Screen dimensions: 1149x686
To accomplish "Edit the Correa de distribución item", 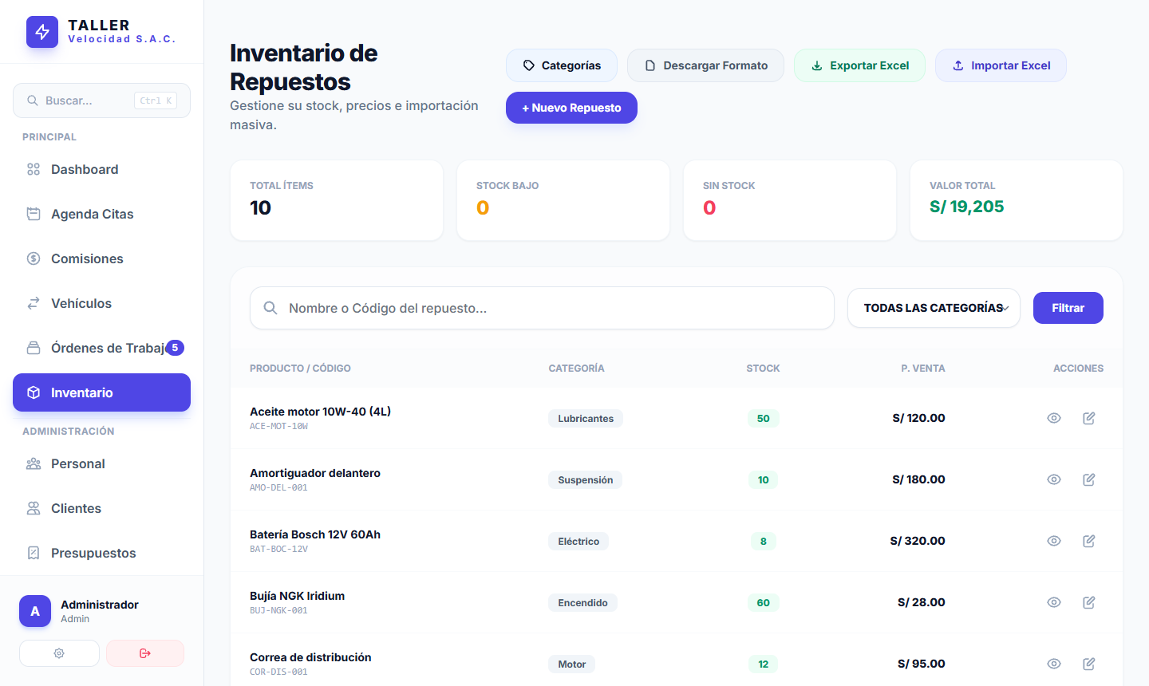I will click(1089, 664).
